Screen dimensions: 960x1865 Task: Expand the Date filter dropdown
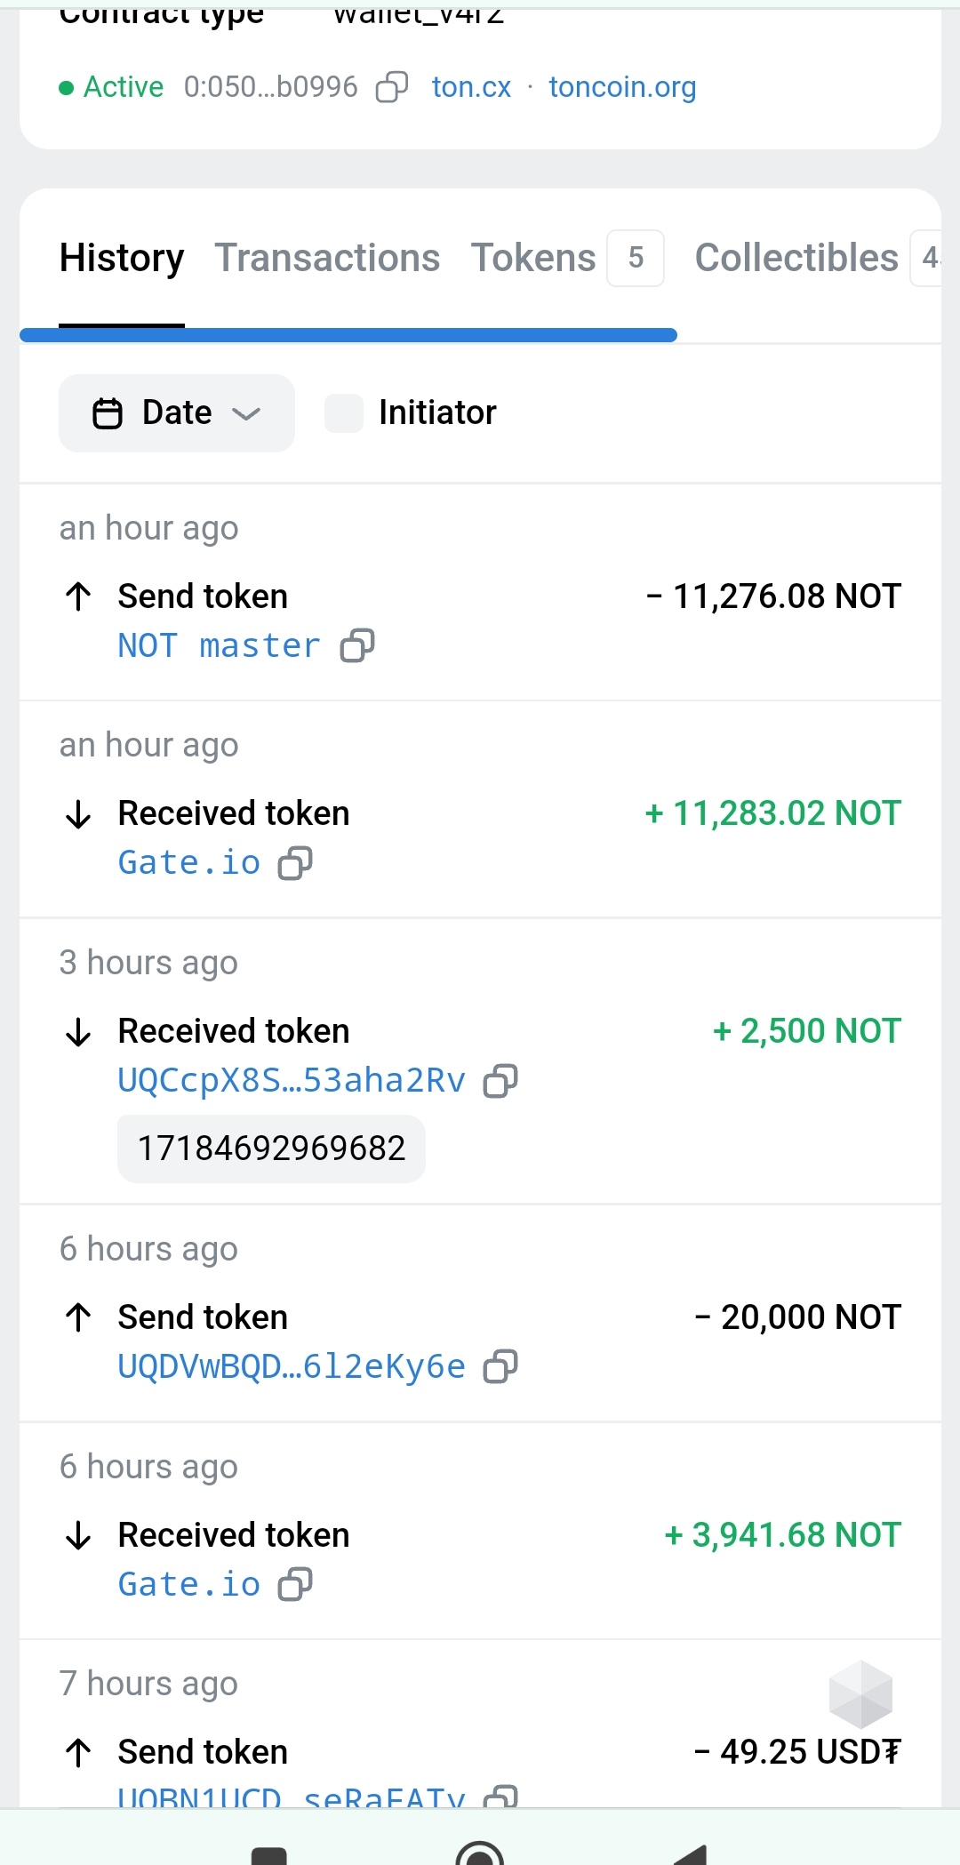[x=245, y=413]
